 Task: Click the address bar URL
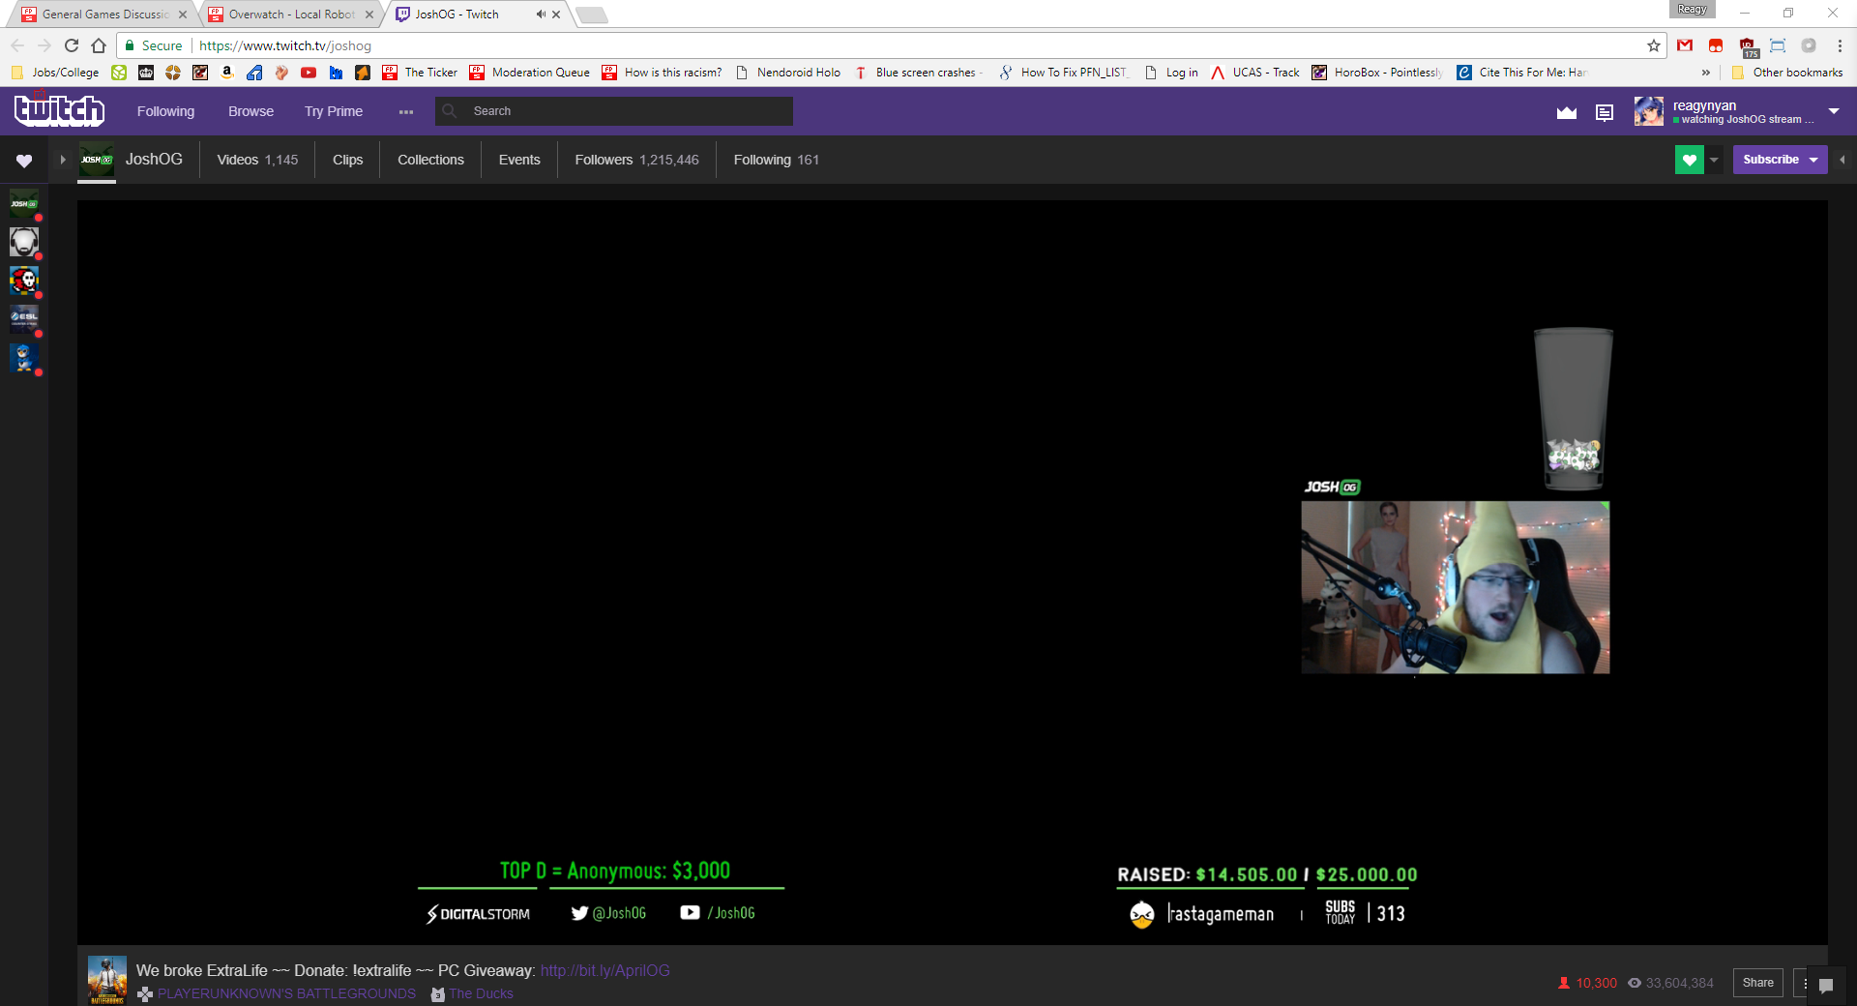285,45
